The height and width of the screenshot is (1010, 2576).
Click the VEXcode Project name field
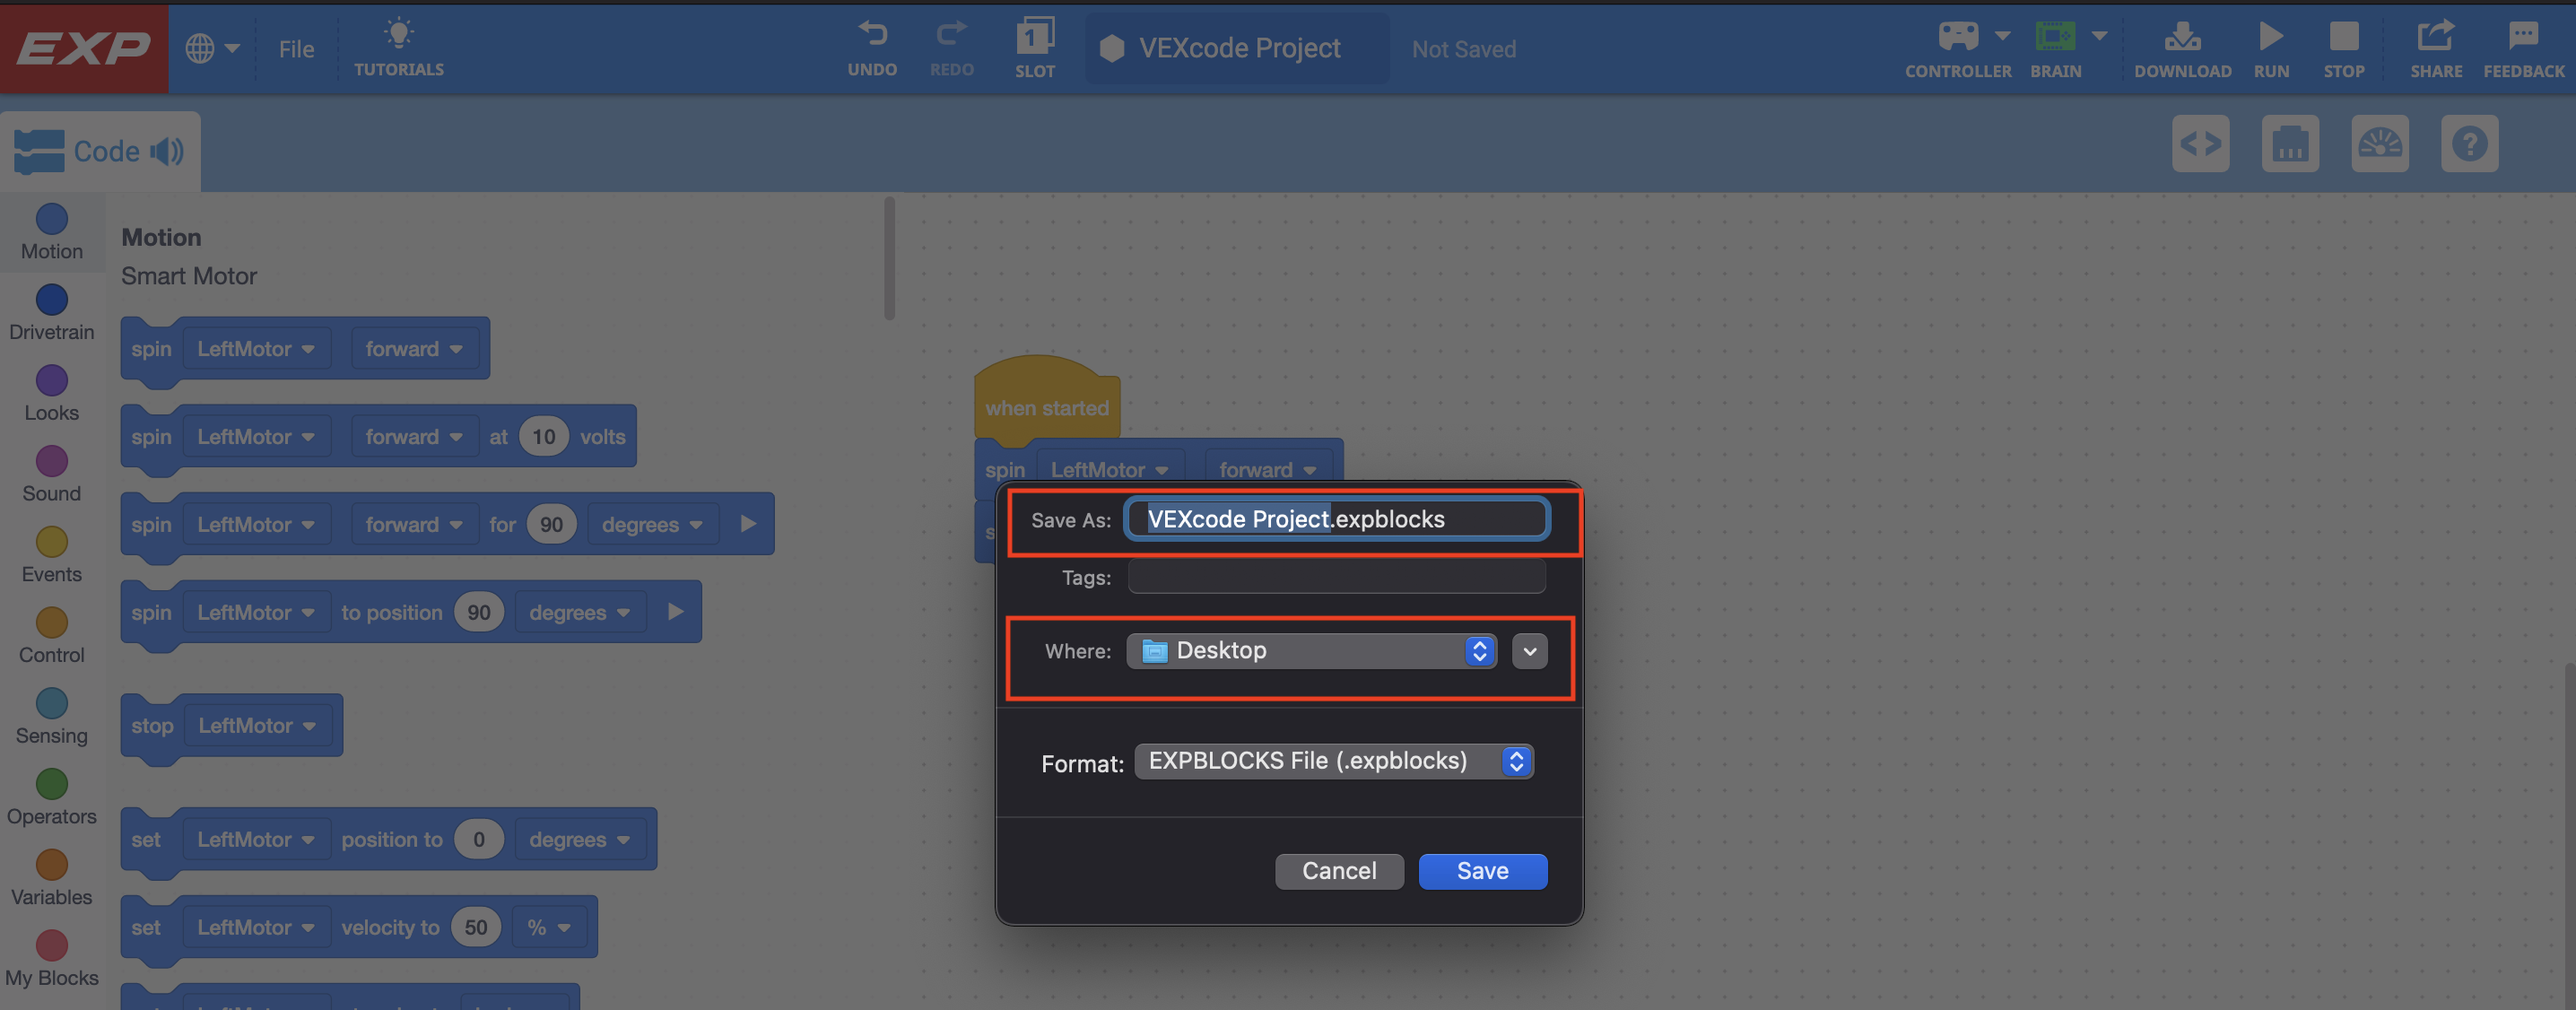(x=1237, y=48)
